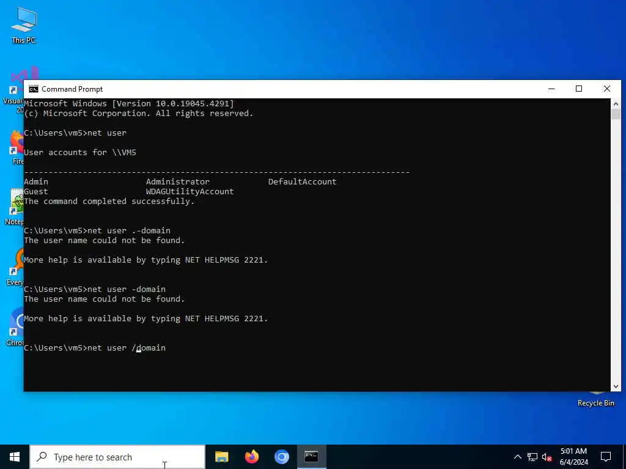Click the Firefox desktop shortcut
Screen dimensions: 626x469
click(x=17, y=148)
